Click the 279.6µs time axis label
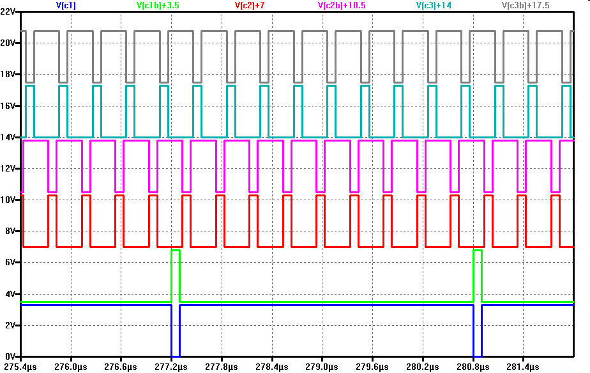Image resolution: width=590 pixels, height=373 pixels. click(x=372, y=367)
